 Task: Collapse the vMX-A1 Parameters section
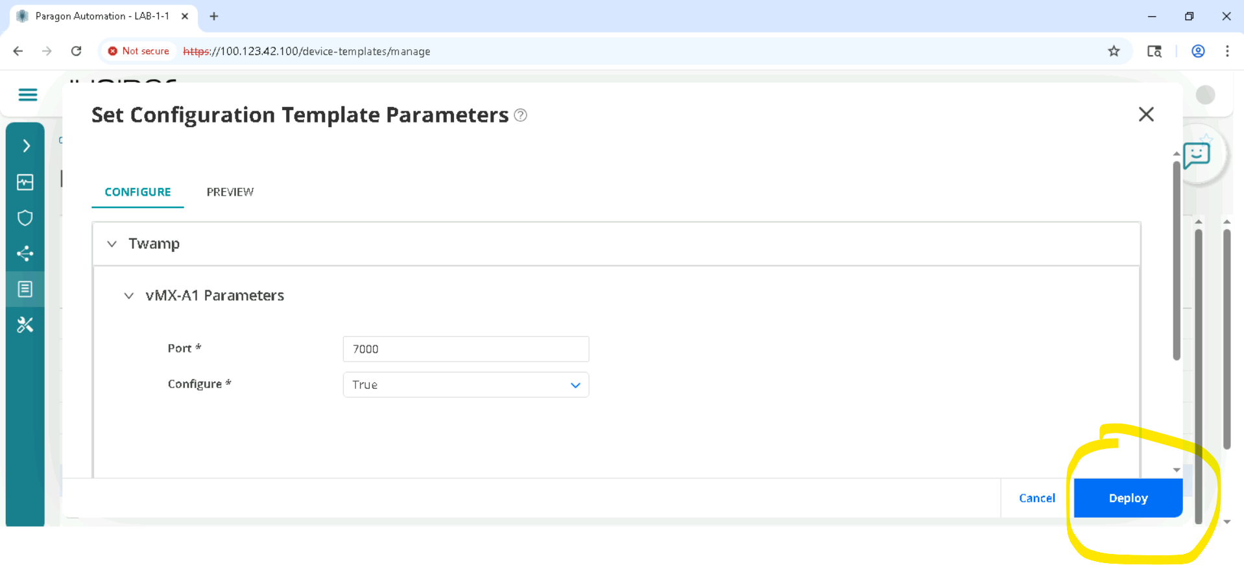point(129,296)
